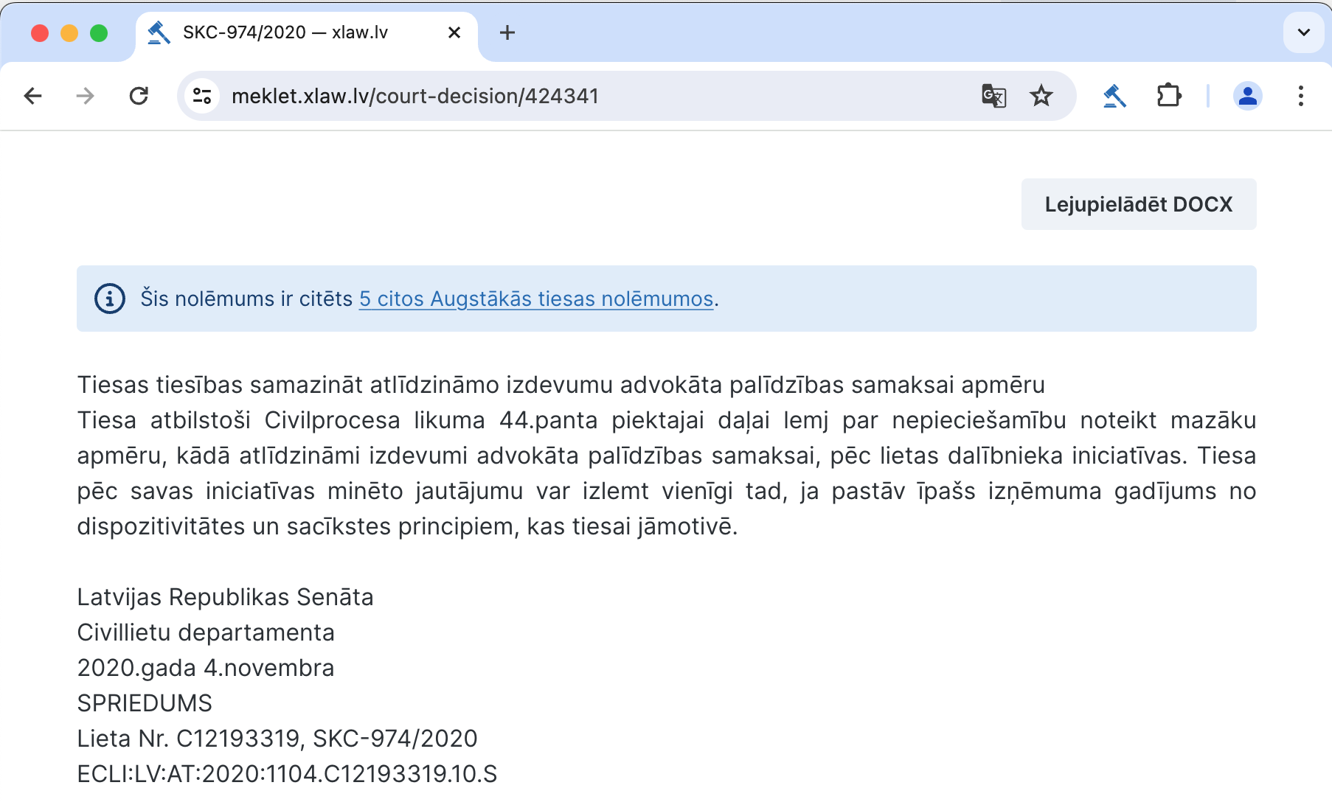Open the xlaw gavel extension icon
The width and height of the screenshot is (1332, 802).
pyautogui.click(x=1114, y=96)
